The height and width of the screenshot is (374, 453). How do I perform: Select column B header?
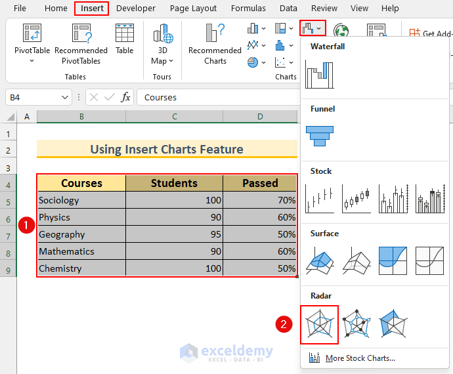81,117
